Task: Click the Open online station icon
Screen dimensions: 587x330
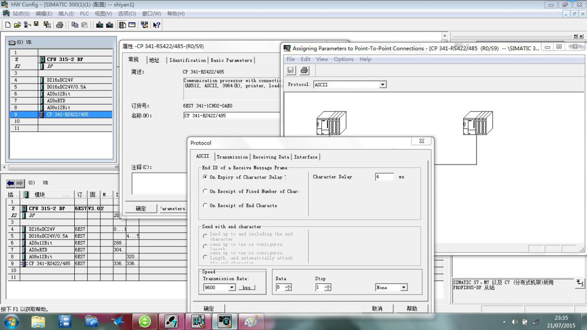Action: point(27,25)
